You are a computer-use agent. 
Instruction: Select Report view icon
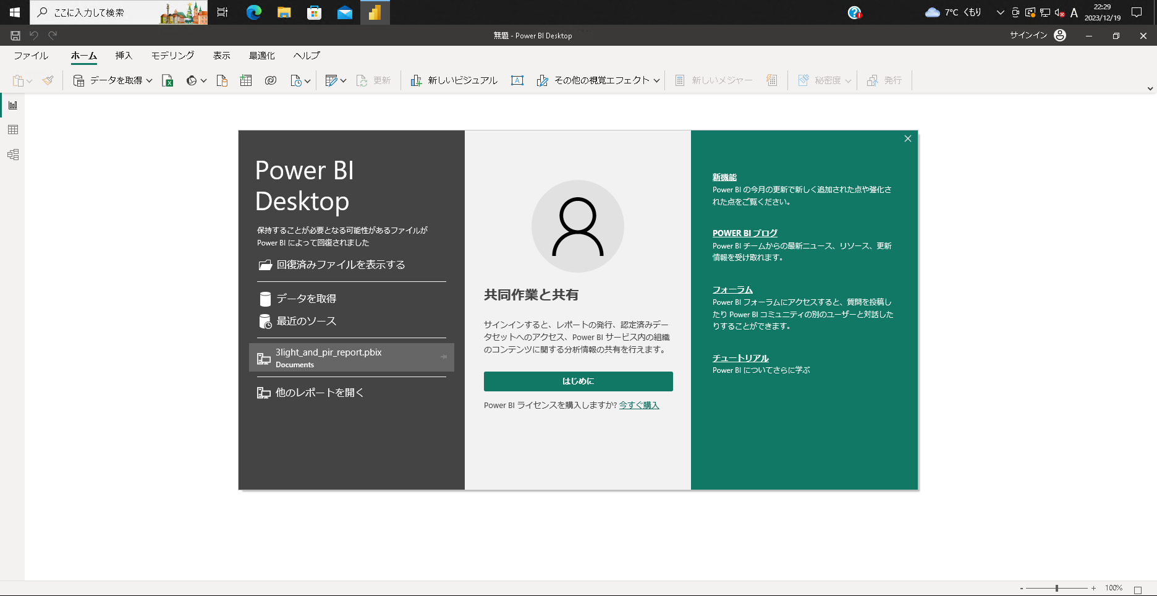click(12, 105)
